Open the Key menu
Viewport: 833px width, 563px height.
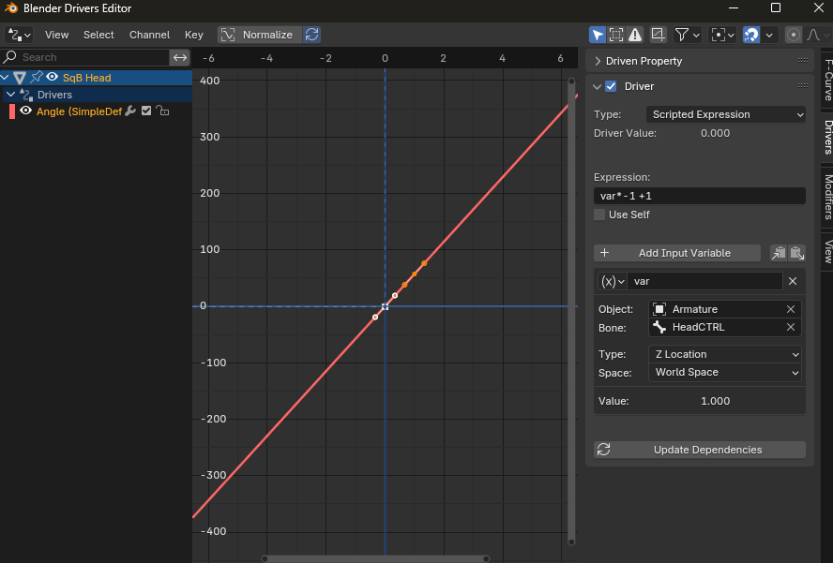point(194,35)
